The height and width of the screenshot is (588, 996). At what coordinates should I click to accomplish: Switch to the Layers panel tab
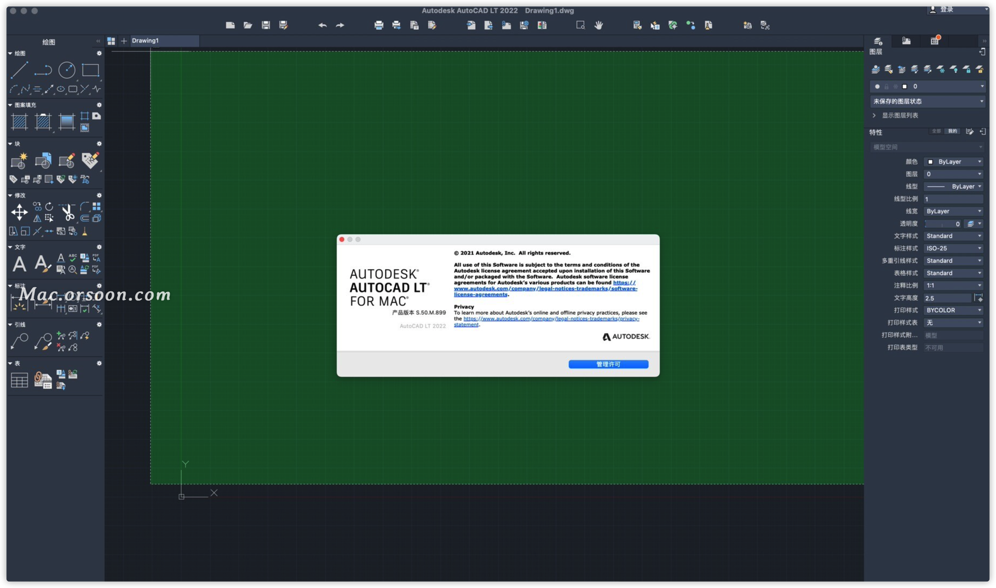(878, 41)
